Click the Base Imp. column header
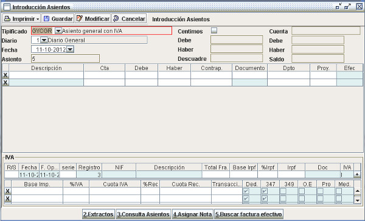365x221 pixels. pos(37,184)
